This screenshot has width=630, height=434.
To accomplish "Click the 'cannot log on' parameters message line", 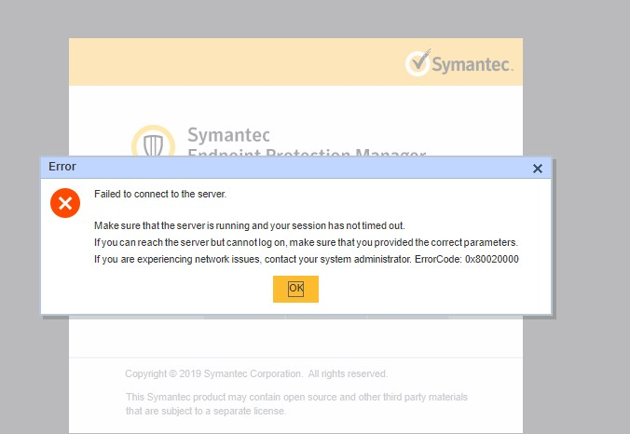I will [305, 242].
